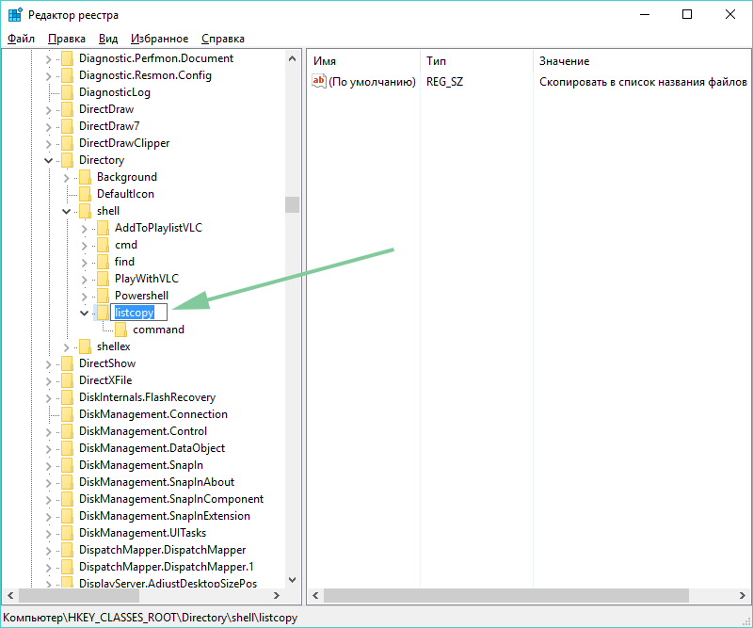Expand the find key
This screenshot has width=753, height=628.
click(x=84, y=263)
